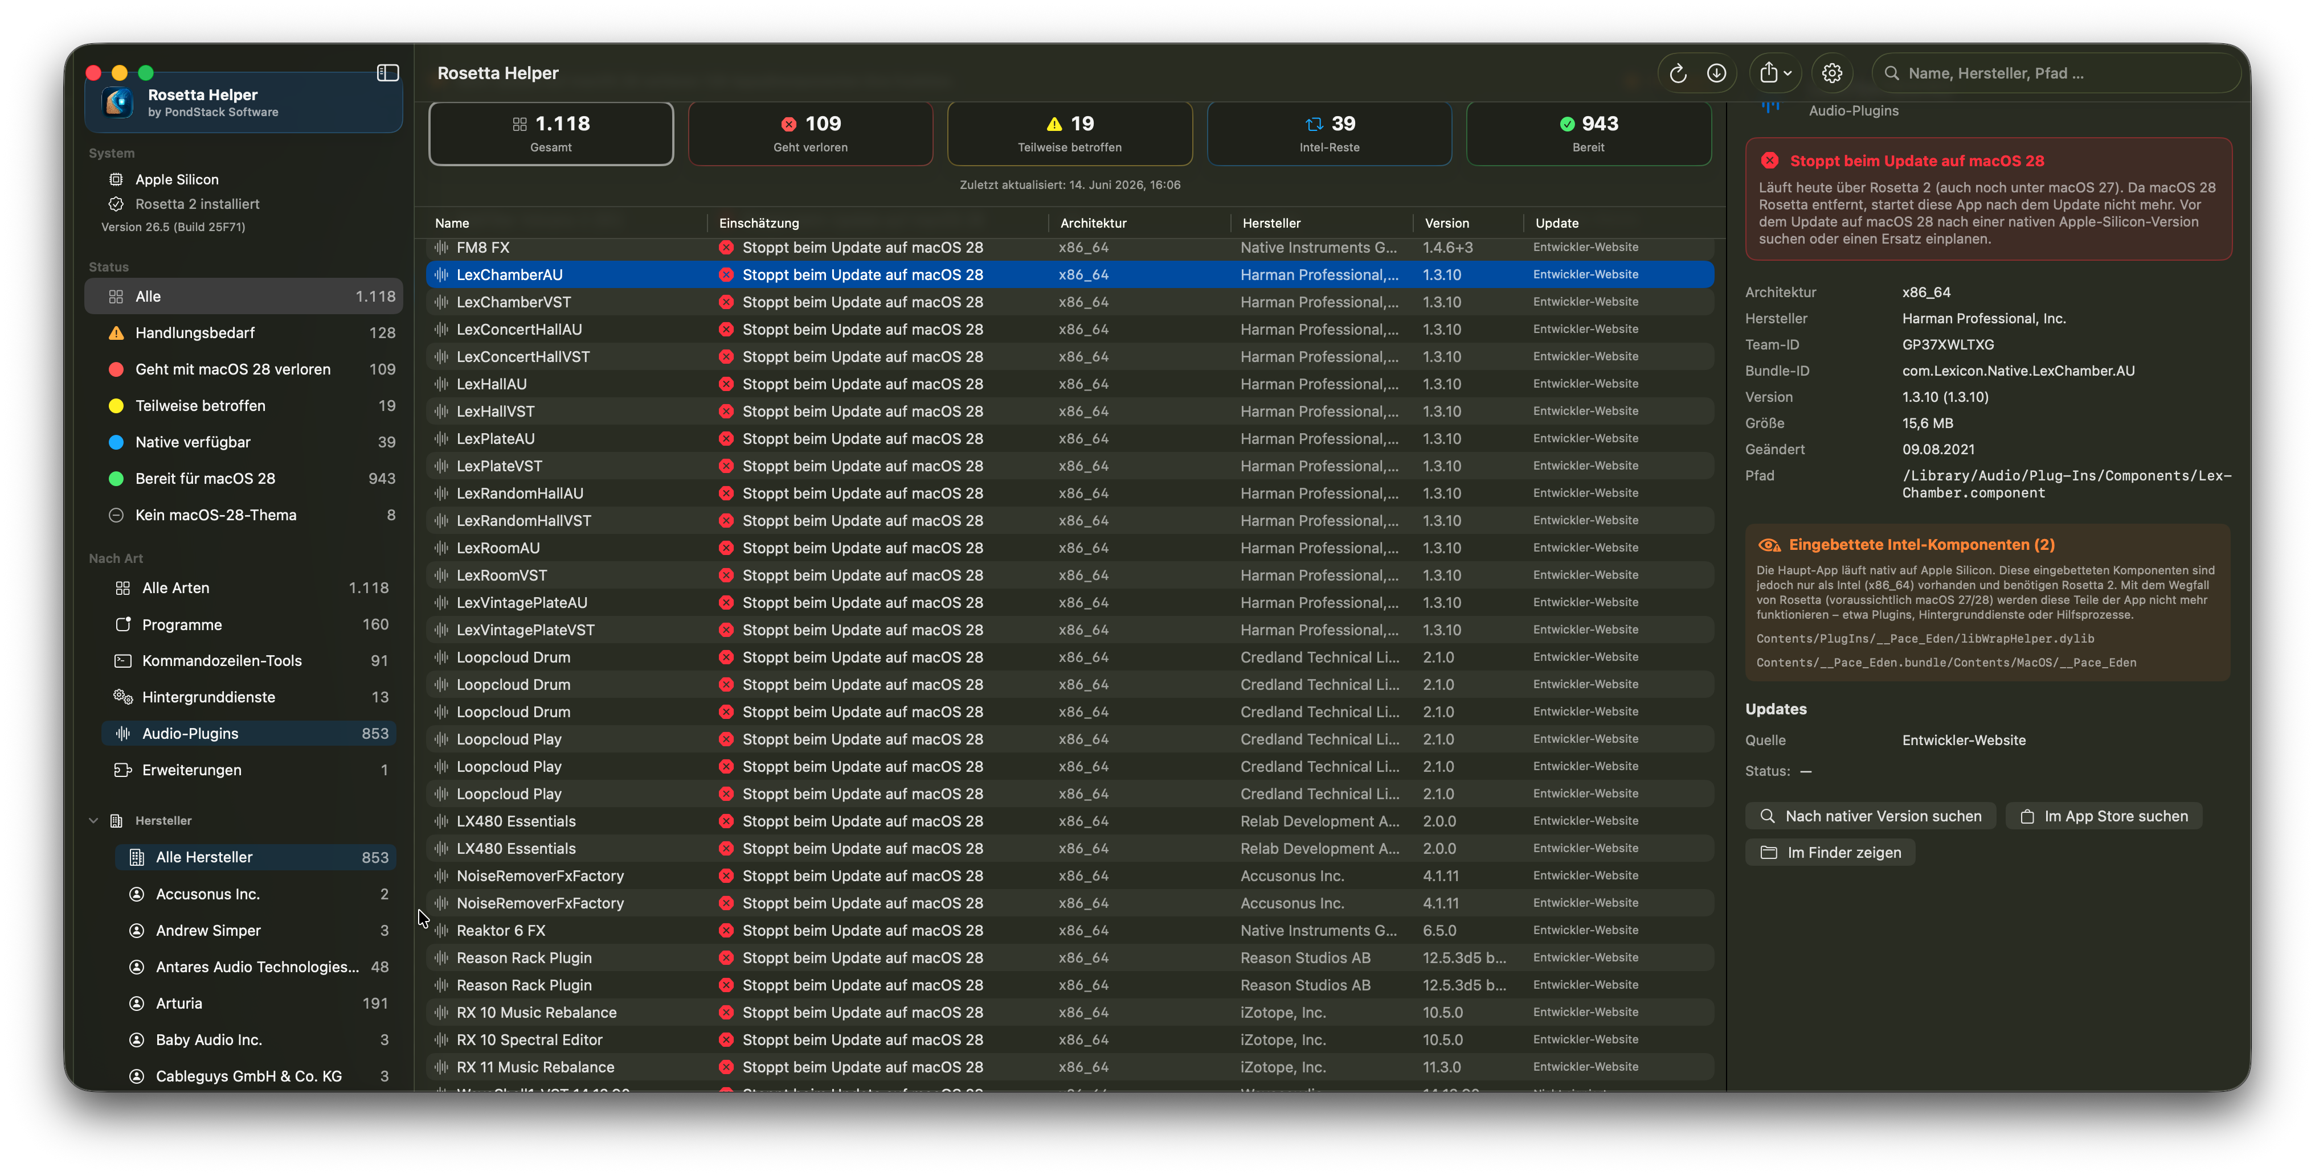
Task: Select the Alle status filter
Action: click(244, 296)
